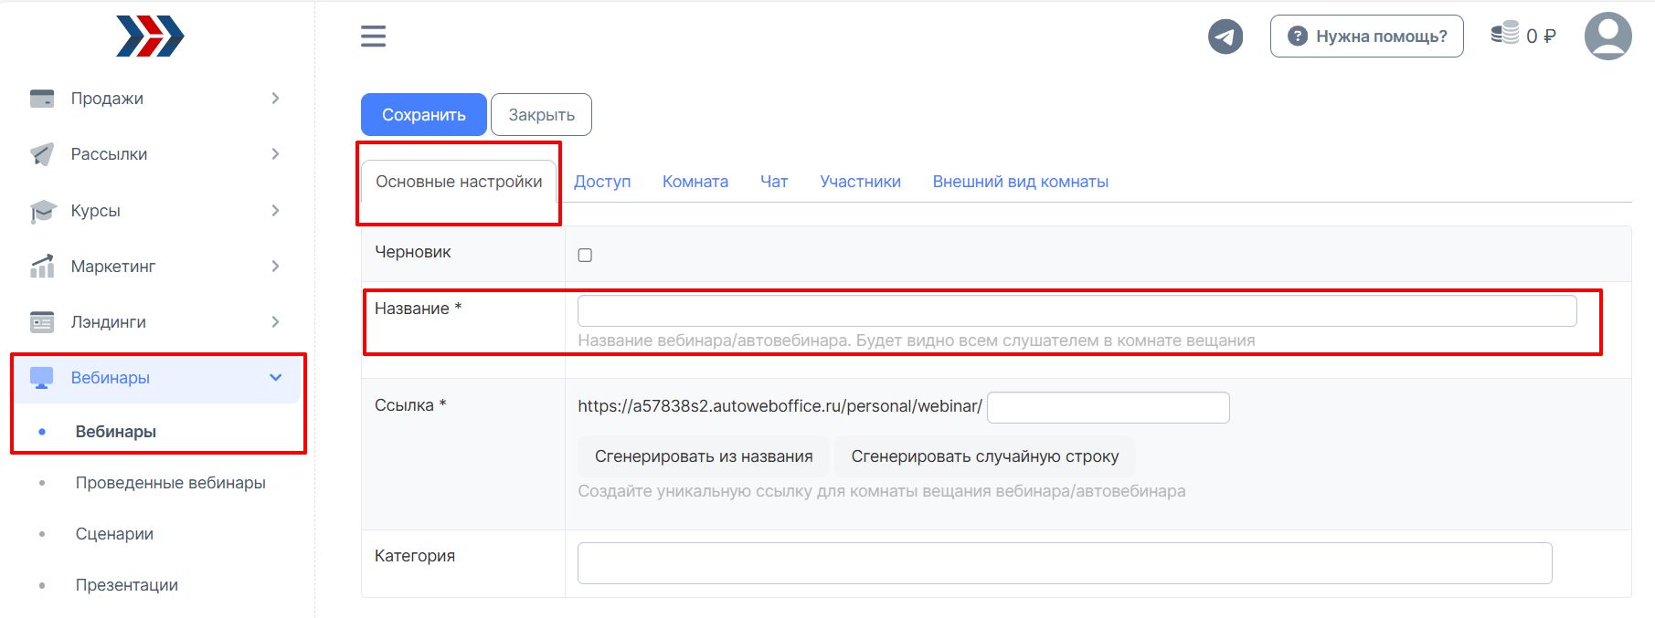1655x618 pixels.
Task: Open the user profile avatar
Action: pyautogui.click(x=1607, y=37)
